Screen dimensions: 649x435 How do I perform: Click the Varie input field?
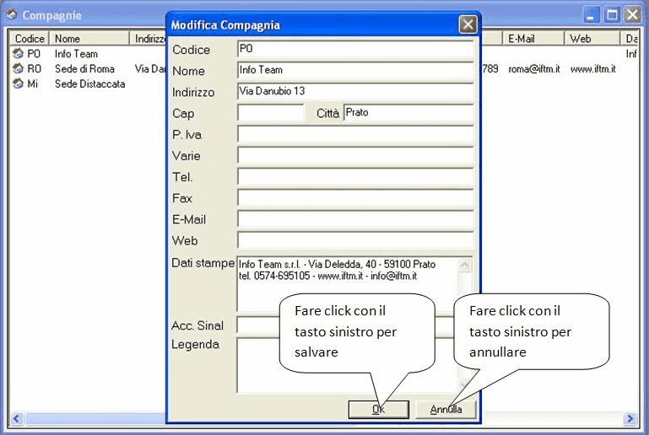(355, 155)
